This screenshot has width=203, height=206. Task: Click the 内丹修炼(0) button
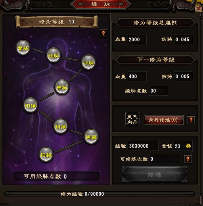coord(164,120)
